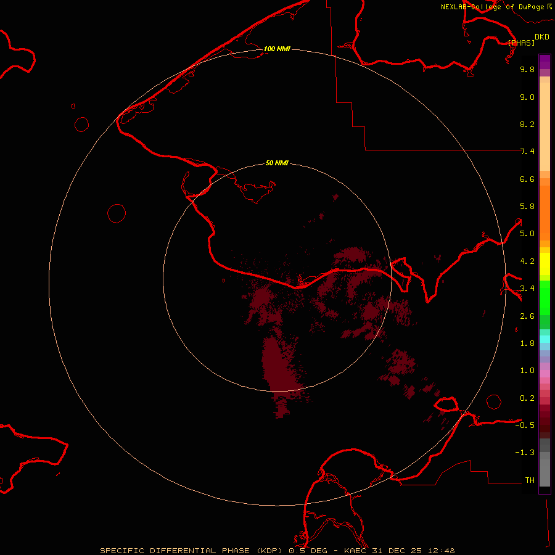Click the DKD label above the scale
The image size is (555, 555).
click(x=542, y=37)
